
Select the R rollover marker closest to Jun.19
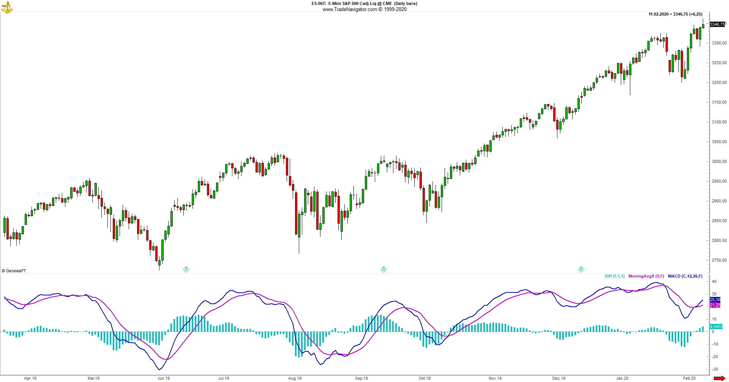click(x=186, y=269)
